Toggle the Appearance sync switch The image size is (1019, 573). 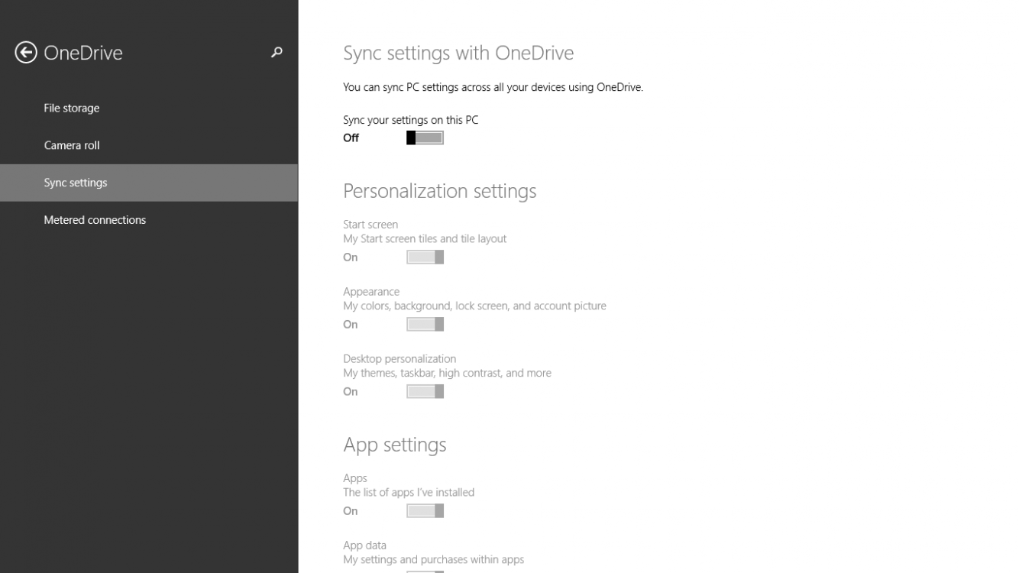pyautogui.click(x=425, y=325)
